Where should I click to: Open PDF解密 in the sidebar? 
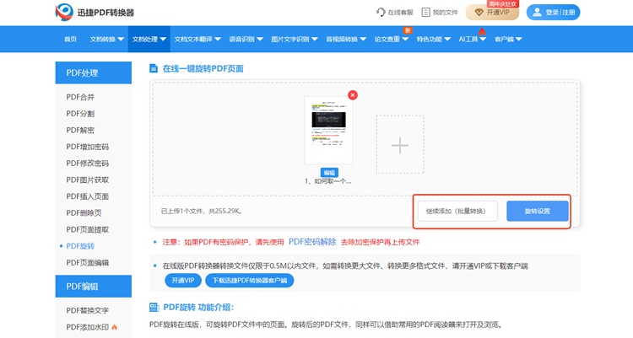[80, 130]
